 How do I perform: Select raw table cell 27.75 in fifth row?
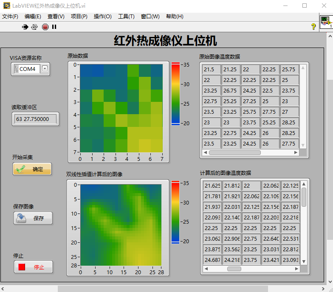[270, 112]
